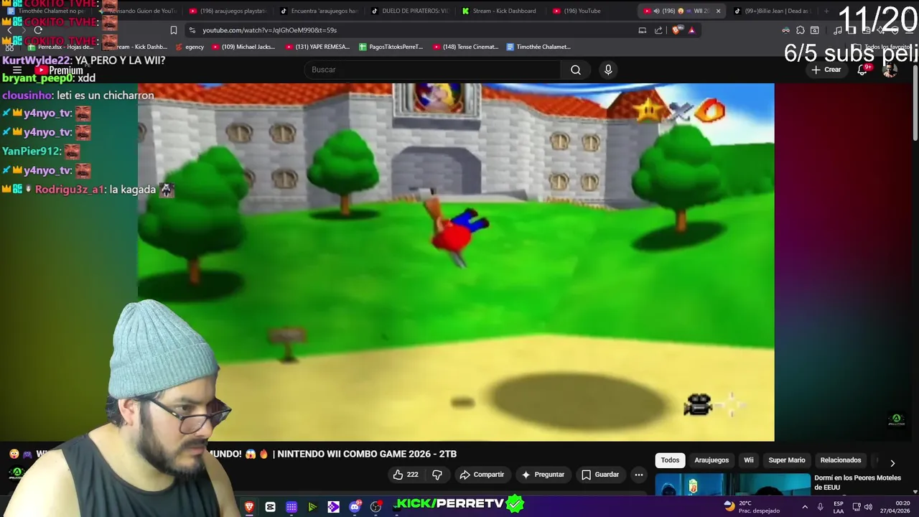Click the browser address bar URL
The height and width of the screenshot is (517, 919).
click(269, 30)
